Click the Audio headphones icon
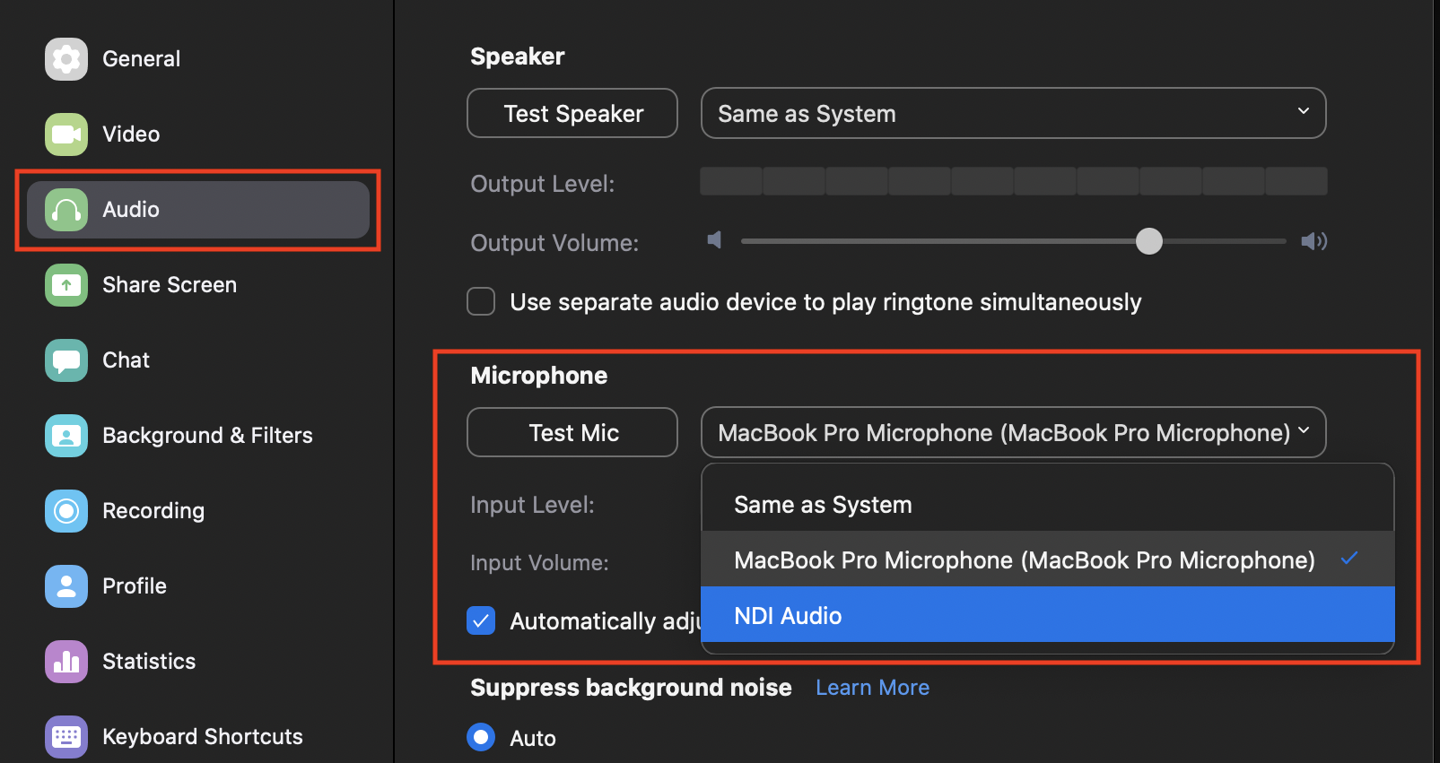 66,210
